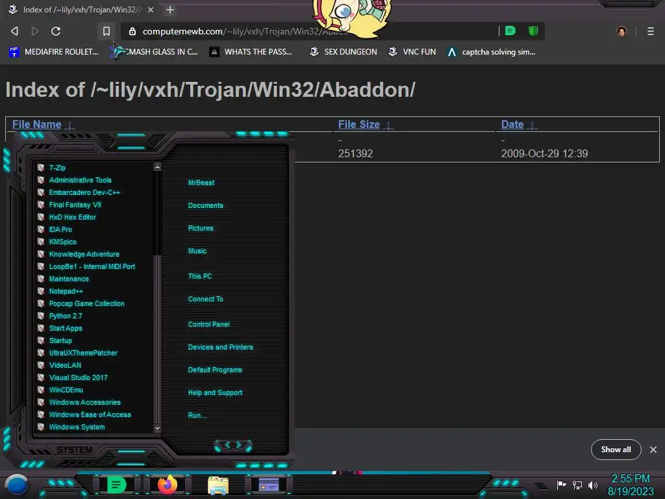Open a new browser tab
The image size is (665, 499).
pos(170,9)
